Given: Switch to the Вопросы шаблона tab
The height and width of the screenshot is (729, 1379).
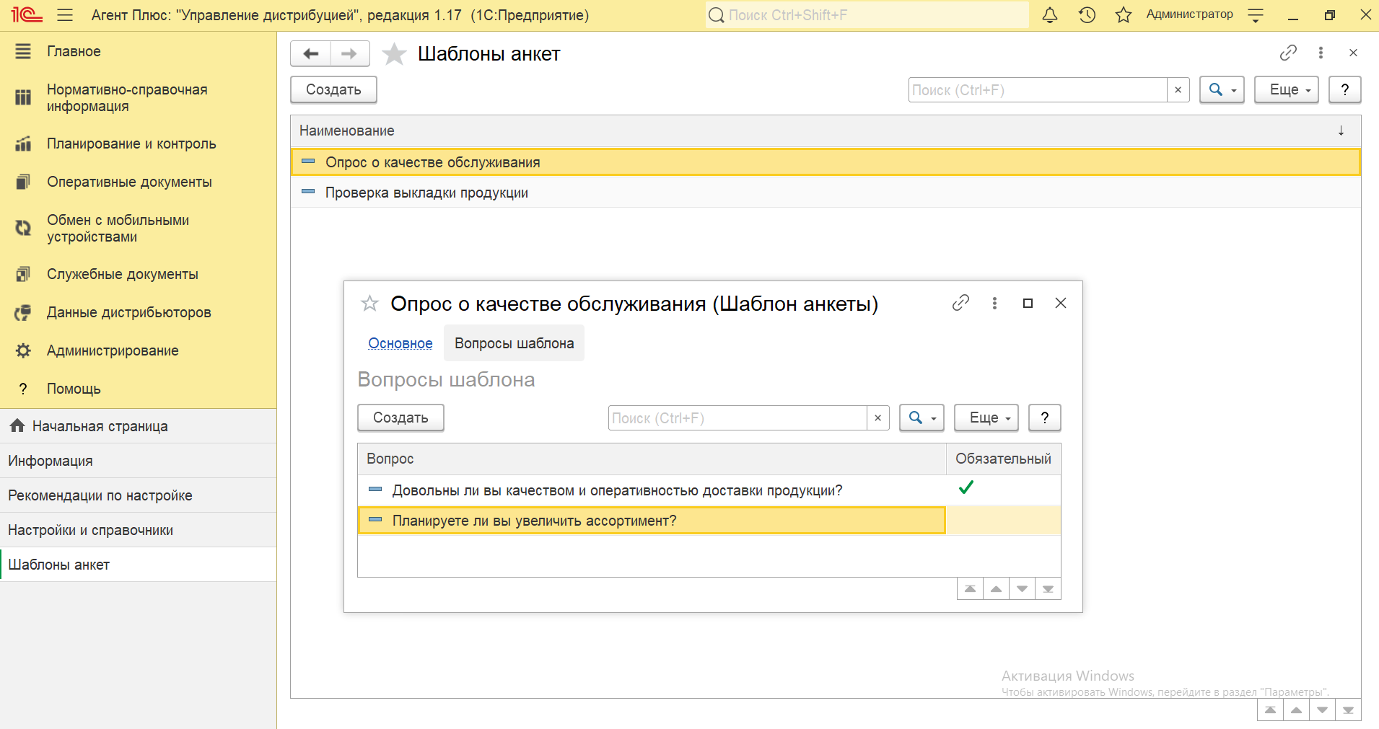Looking at the screenshot, I should point(514,343).
